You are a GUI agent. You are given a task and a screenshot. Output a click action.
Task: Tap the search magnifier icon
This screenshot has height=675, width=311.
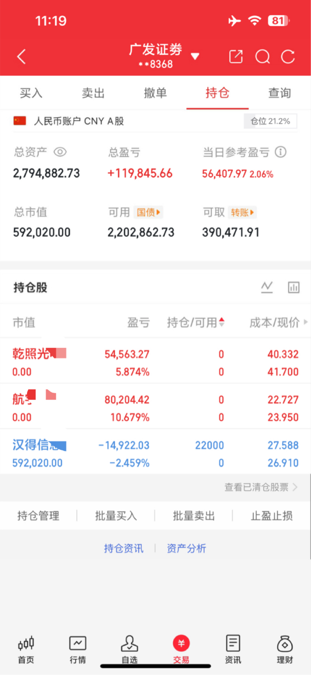(262, 56)
